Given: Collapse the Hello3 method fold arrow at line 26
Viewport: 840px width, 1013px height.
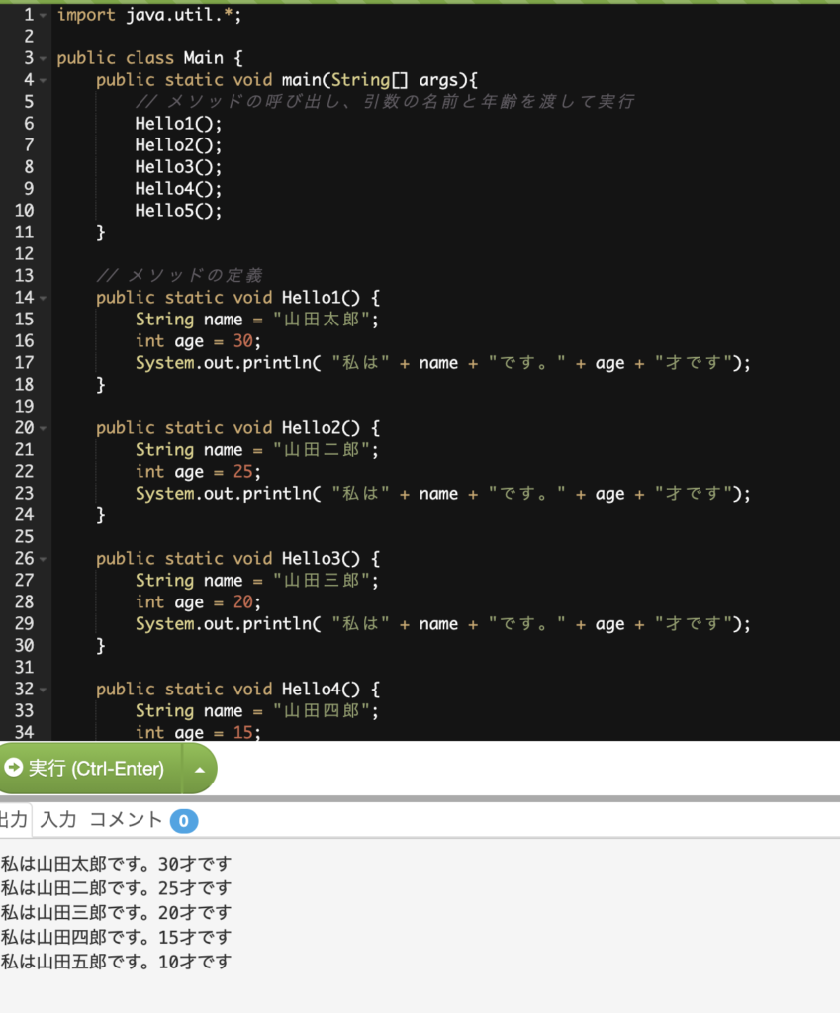Looking at the screenshot, I should pyautogui.click(x=43, y=559).
